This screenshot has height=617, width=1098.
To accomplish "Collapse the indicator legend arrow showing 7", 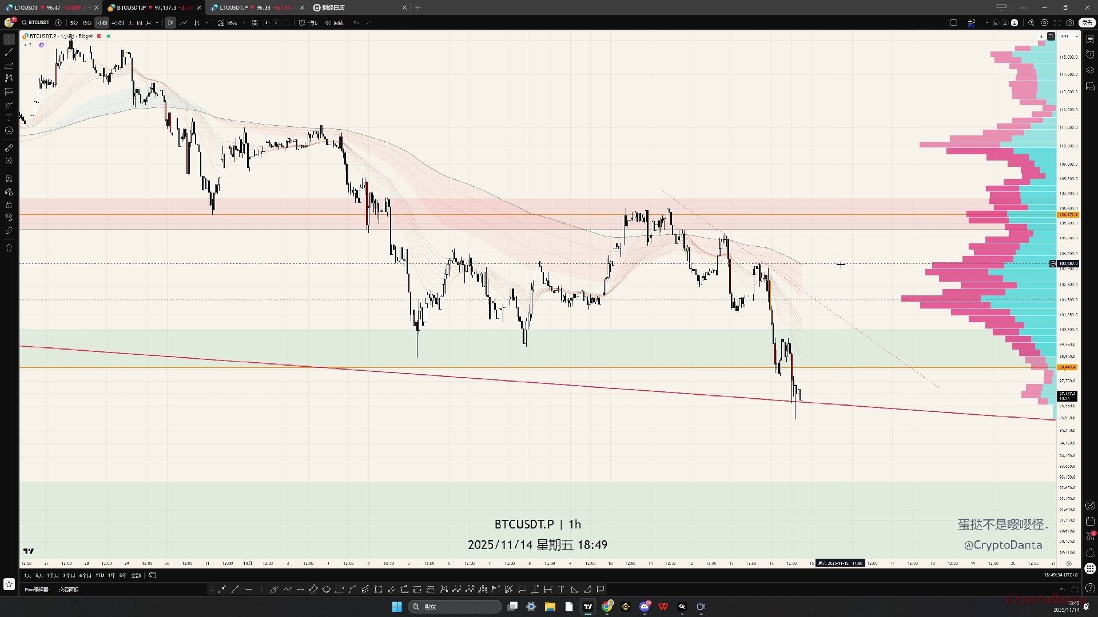I will (26, 45).
